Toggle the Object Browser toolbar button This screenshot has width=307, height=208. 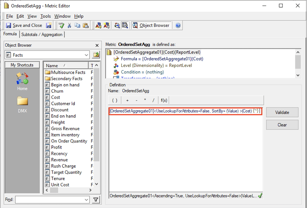click(151, 26)
